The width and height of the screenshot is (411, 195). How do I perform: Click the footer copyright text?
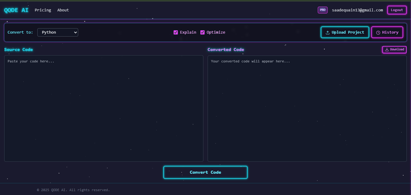pyautogui.click(x=73, y=190)
